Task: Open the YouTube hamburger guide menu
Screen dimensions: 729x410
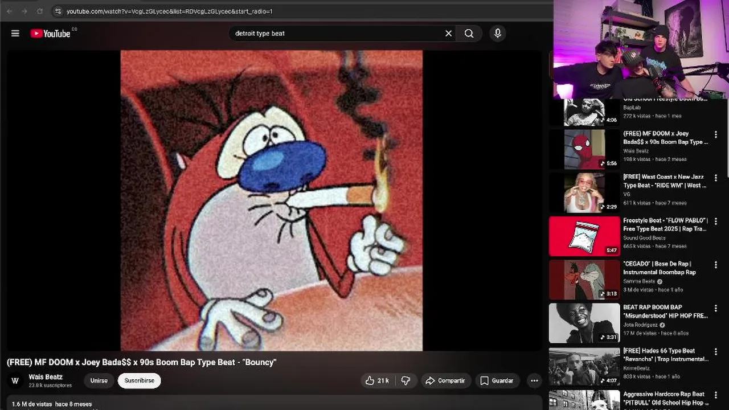Action: [x=15, y=34]
